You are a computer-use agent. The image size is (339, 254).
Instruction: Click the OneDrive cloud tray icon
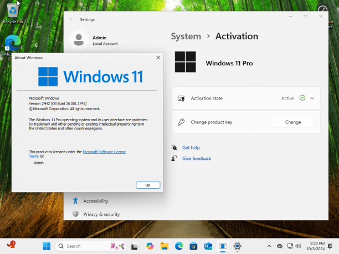pos(280,246)
